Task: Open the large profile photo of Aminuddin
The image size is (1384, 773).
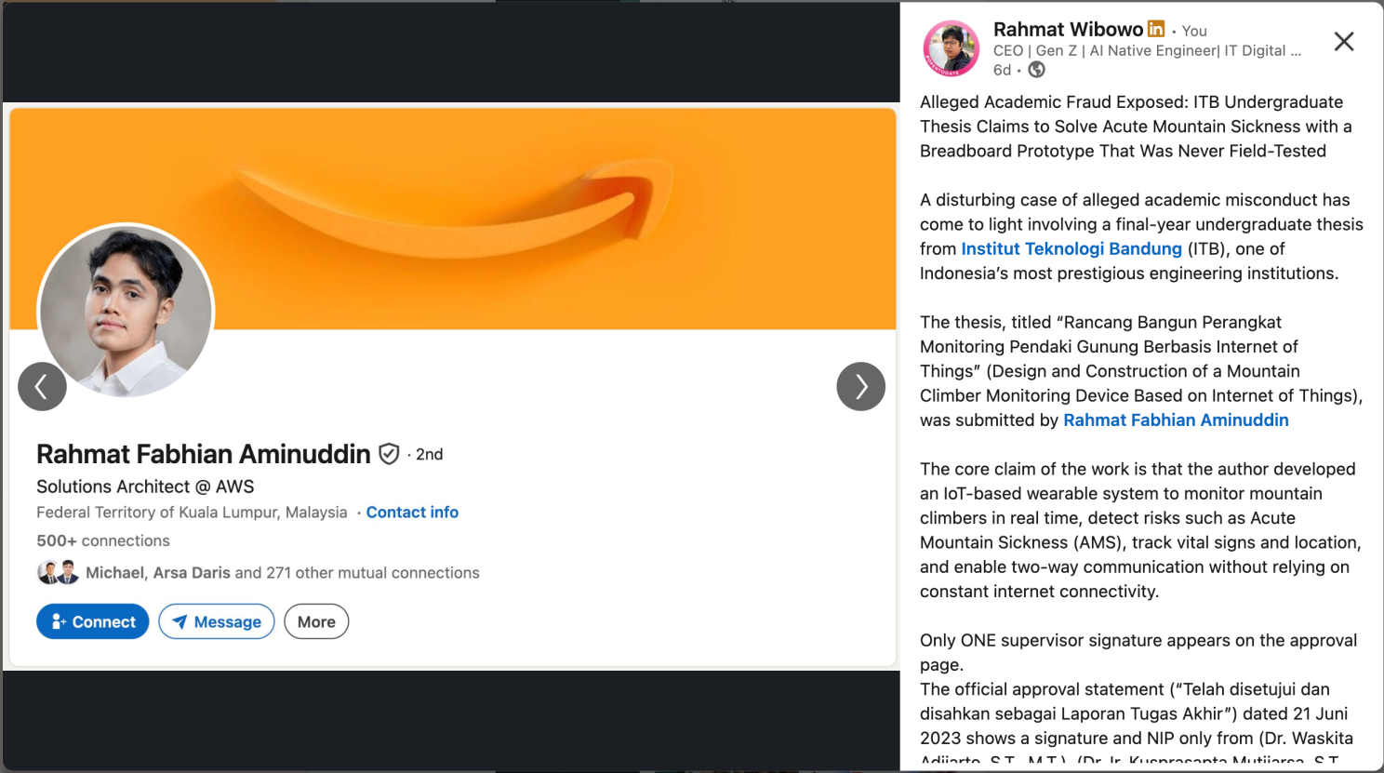Action: coord(126,311)
